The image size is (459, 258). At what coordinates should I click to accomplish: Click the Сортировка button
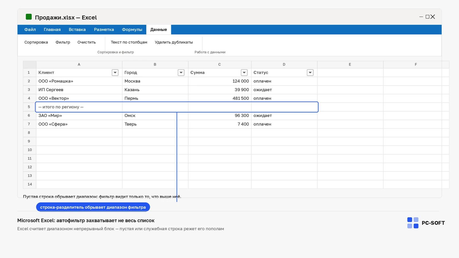[36, 42]
